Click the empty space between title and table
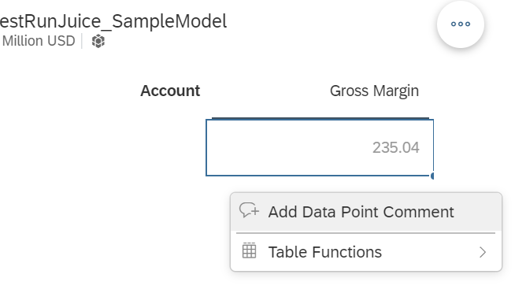 (235, 65)
